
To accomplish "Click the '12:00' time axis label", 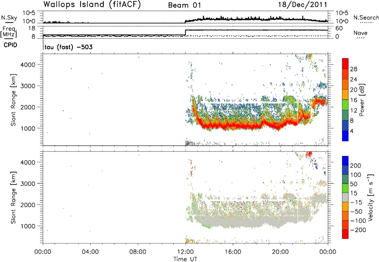I will point(185,252).
